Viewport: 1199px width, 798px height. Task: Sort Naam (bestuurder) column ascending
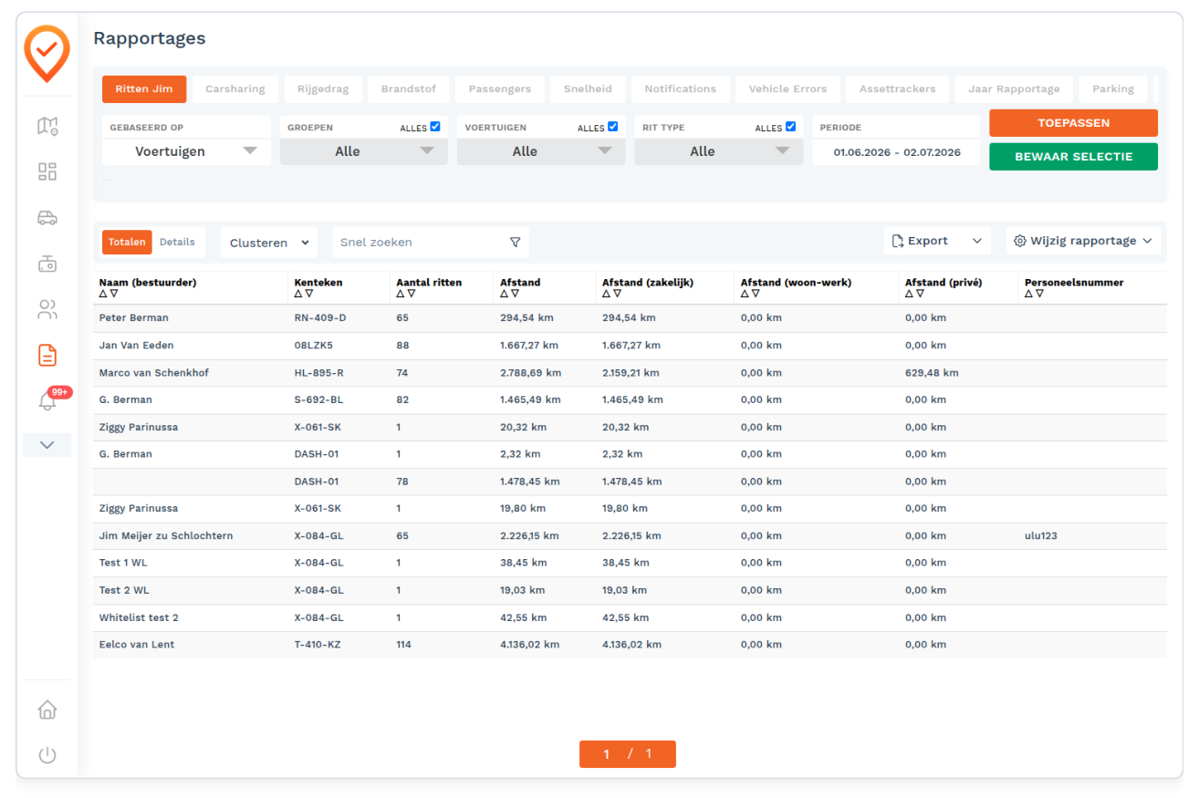[103, 294]
